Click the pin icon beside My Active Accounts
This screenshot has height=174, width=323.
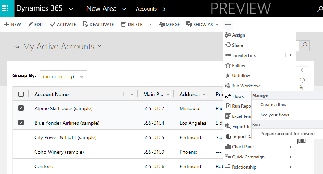coord(16,47)
